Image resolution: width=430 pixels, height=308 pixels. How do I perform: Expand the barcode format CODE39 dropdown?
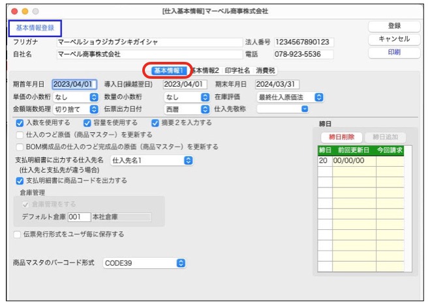click(x=145, y=263)
